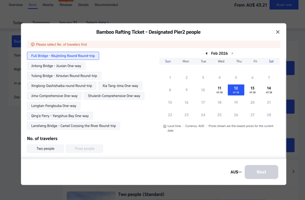Choose February 13 in the calendar
Image resolution: width=305 pixels, height=200 pixels.
pyautogui.click(x=252, y=90)
